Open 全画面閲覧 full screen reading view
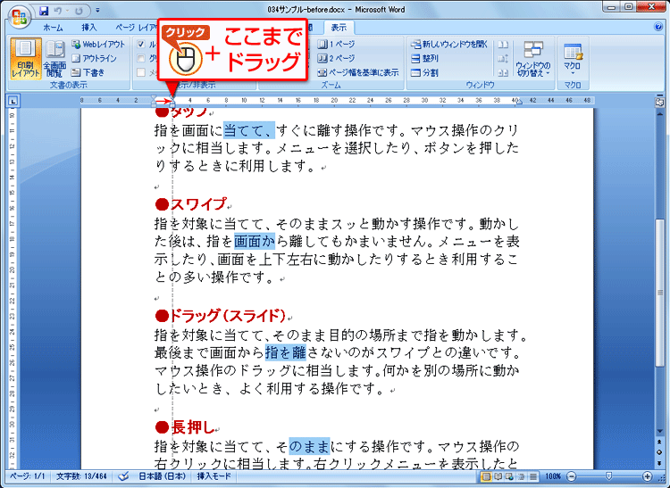 pyautogui.click(x=54, y=59)
